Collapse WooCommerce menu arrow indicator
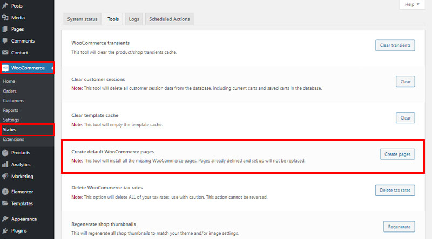Viewport: 432px width, 239px height. pos(52,68)
